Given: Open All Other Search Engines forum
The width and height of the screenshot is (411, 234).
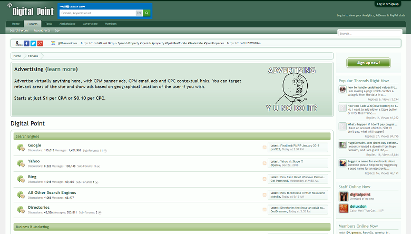Looking at the screenshot, I should 52,192.
